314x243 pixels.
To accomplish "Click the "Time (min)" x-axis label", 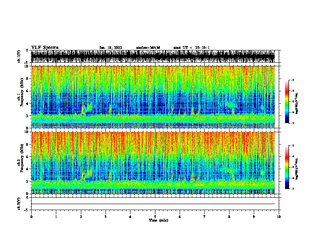I will pos(159,220).
